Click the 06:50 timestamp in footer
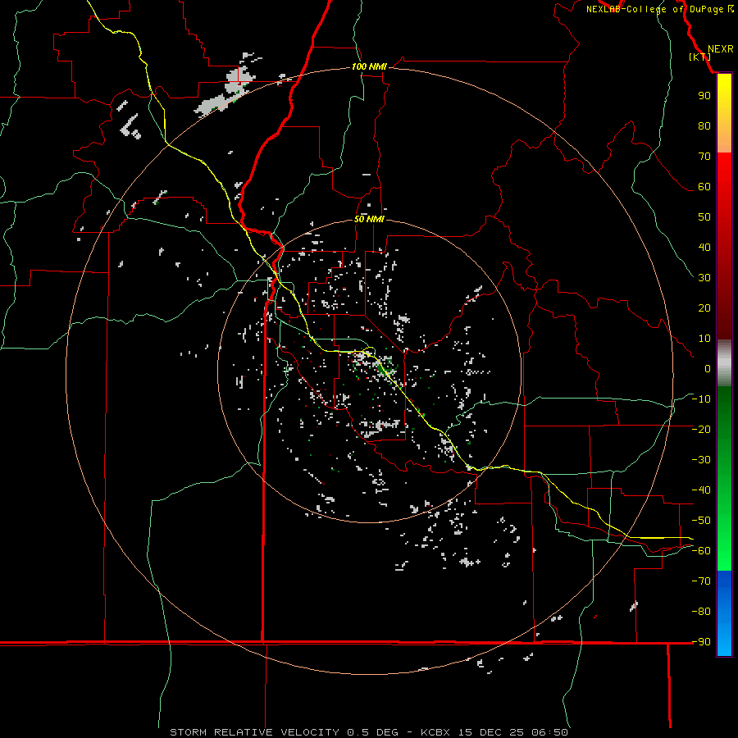Viewport: 738px width, 738px height. tap(549, 732)
